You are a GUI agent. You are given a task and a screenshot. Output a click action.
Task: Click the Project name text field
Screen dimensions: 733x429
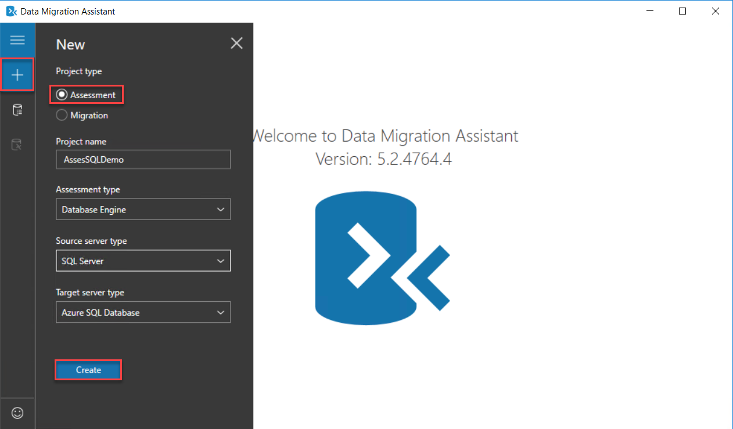coord(143,159)
